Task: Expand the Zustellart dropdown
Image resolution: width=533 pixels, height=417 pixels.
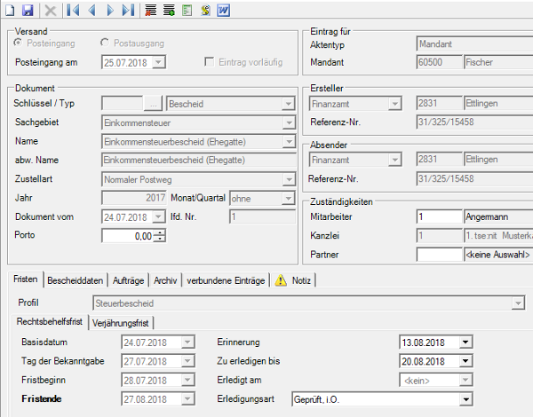Action: tap(289, 179)
